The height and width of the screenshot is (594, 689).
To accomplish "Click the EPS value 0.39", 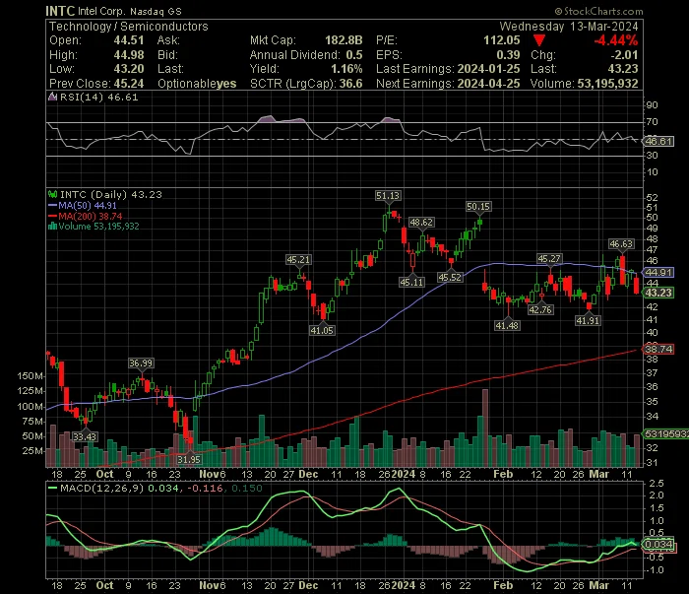I will tap(508, 55).
